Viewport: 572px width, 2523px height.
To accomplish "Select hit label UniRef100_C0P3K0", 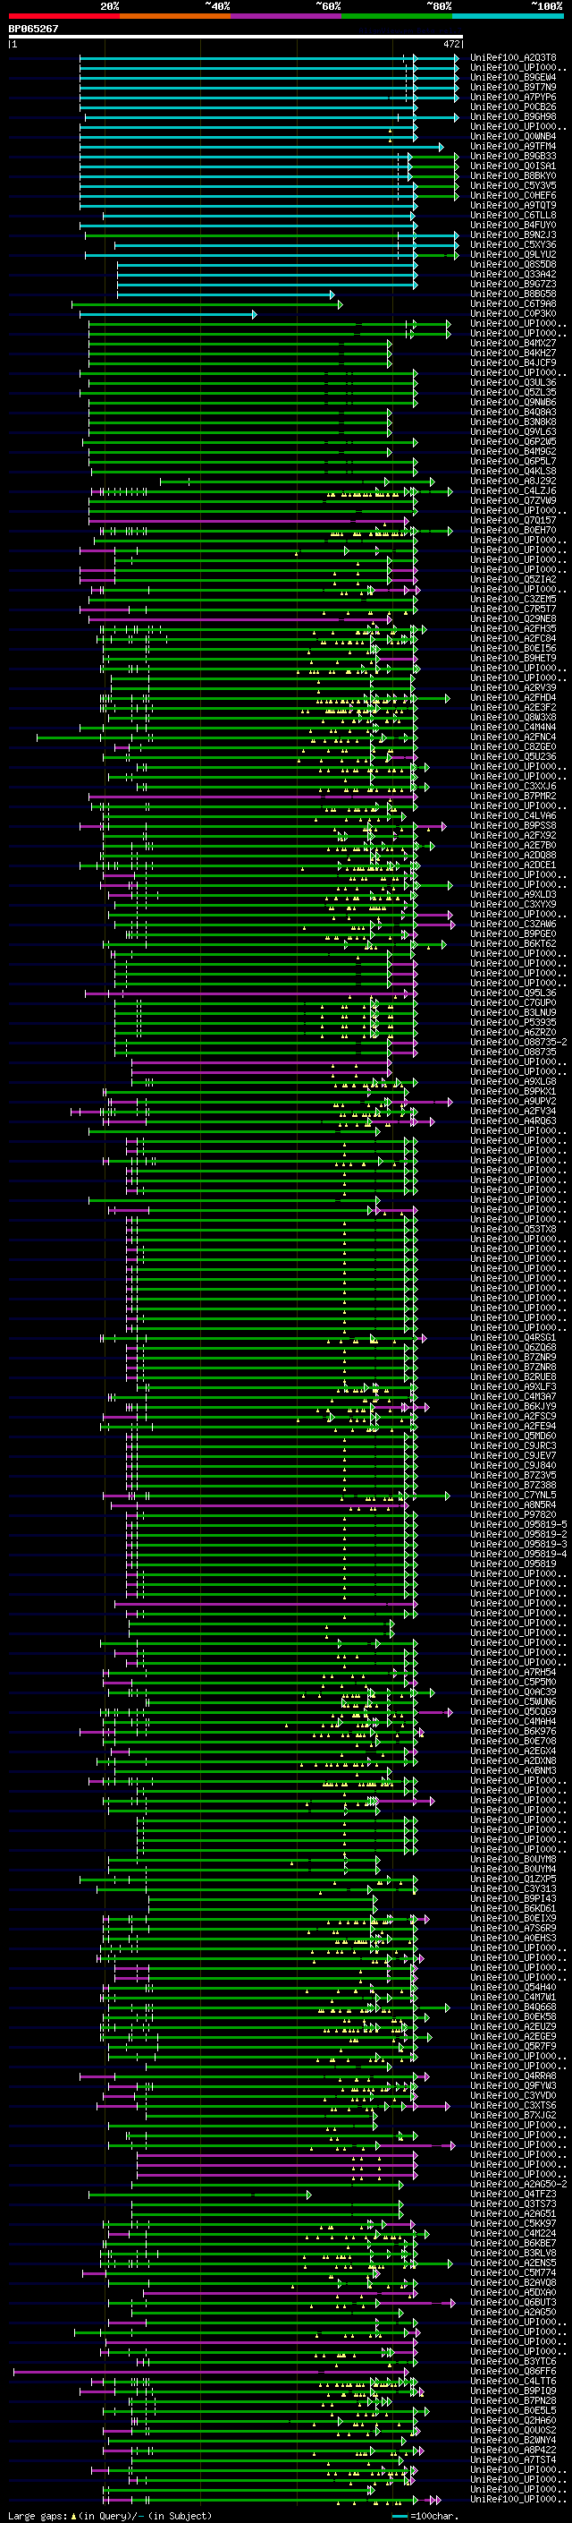I will (x=513, y=313).
